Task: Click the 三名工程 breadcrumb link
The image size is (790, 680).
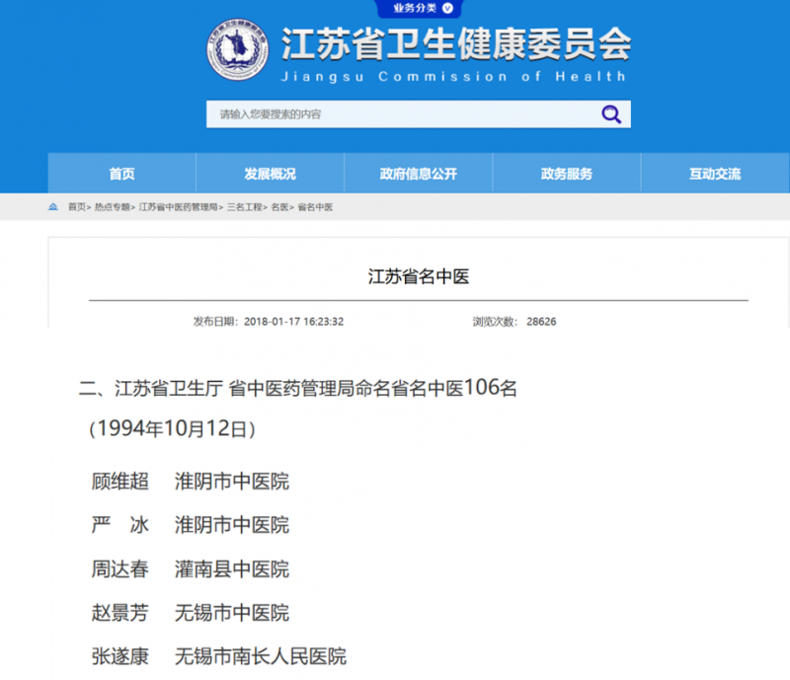Action: pos(243,207)
